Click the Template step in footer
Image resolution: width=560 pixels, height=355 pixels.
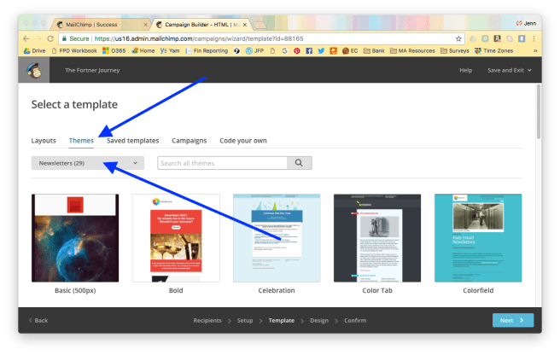click(282, 320)
